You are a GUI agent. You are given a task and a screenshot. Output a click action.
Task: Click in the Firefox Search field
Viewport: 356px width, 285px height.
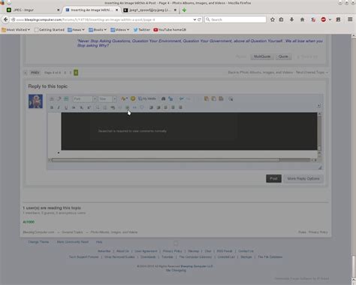click(x=235, y=20)
